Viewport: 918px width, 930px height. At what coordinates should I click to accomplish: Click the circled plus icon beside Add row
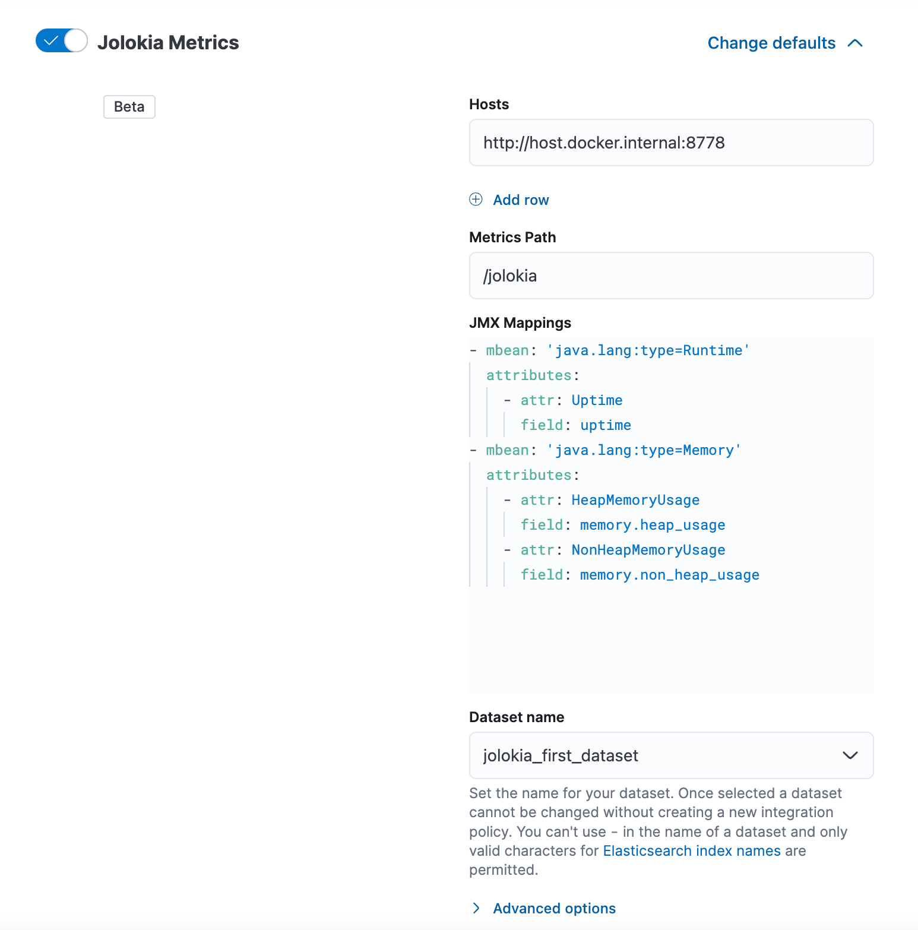(476, 200)
